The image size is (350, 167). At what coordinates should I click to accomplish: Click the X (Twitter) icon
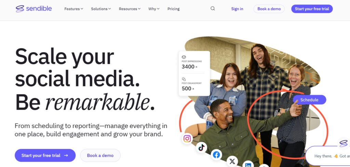coord(232,161)
